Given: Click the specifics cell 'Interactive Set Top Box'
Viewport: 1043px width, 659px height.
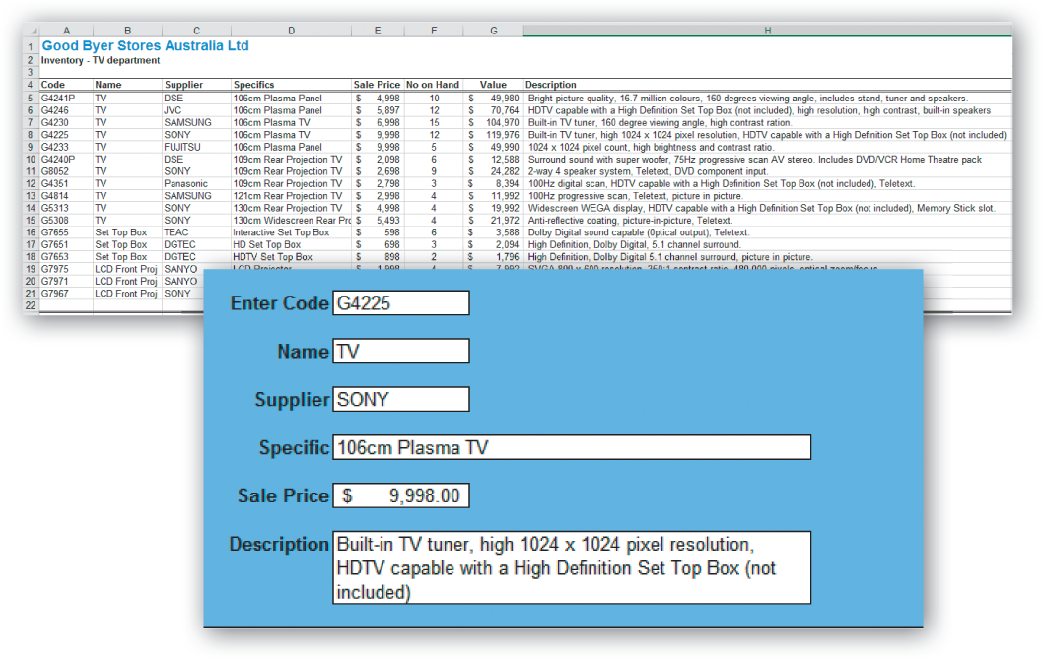Looking at the screenshot, I should click(292, 232).
